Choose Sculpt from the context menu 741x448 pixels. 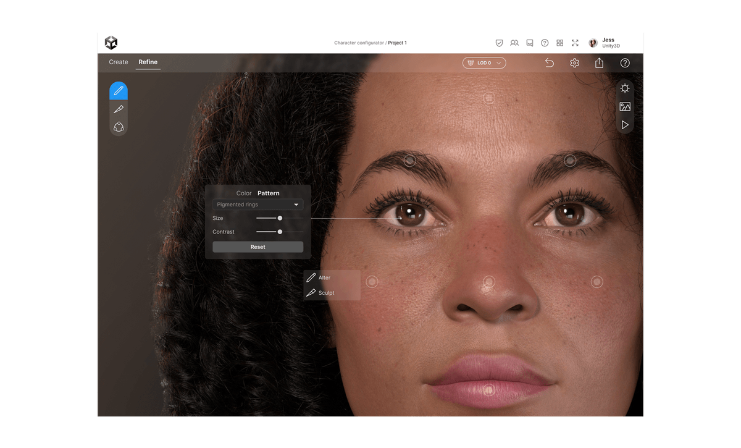[326, 292]
